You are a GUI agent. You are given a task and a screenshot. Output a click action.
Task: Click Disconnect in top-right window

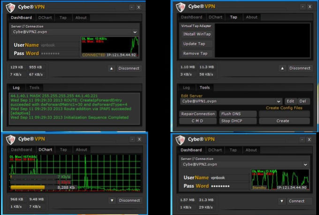[x=300, y=68]
